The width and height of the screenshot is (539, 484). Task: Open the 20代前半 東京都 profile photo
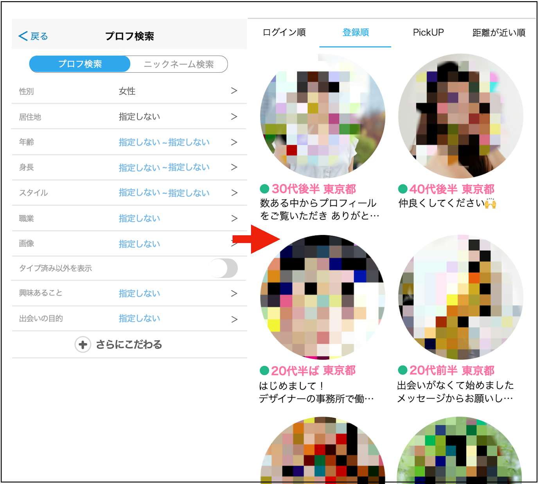tap(461, 297)
